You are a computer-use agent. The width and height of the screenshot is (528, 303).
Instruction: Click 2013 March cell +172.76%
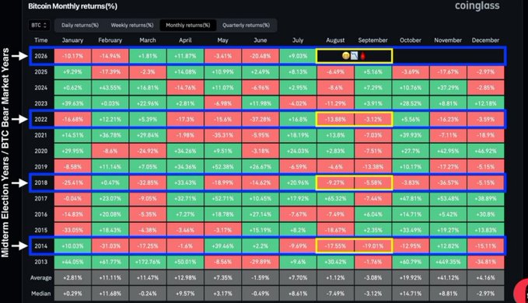tap(148, 262)
